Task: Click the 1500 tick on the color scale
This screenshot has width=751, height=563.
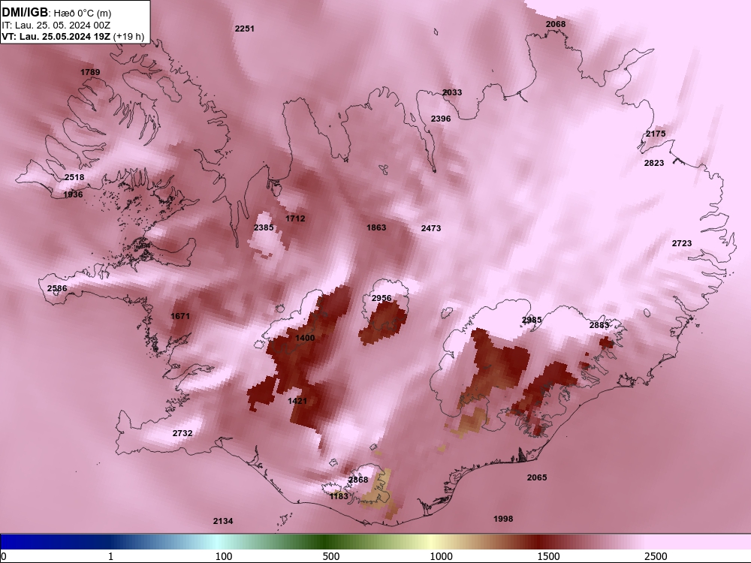Action: click(x=548, y=556)
